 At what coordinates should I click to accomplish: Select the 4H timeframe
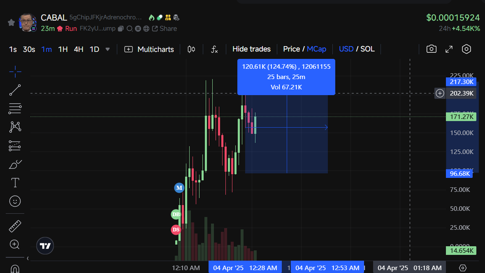pos(79,49)
